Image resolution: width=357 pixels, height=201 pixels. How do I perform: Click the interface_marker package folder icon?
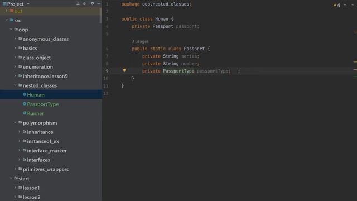(x=25, y=150)
